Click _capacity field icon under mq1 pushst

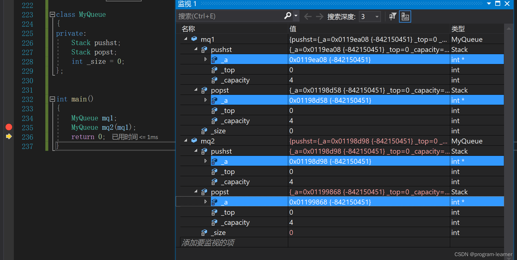[x=214, y=80]
